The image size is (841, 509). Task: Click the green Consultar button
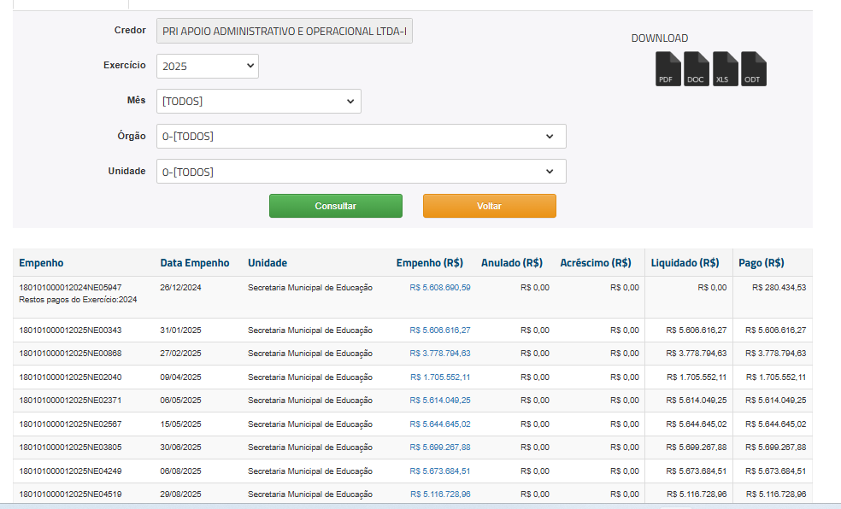(335, 206)
